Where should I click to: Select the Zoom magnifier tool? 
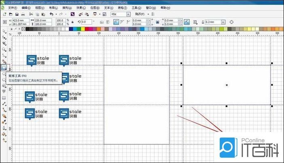[x=4, y=49]
